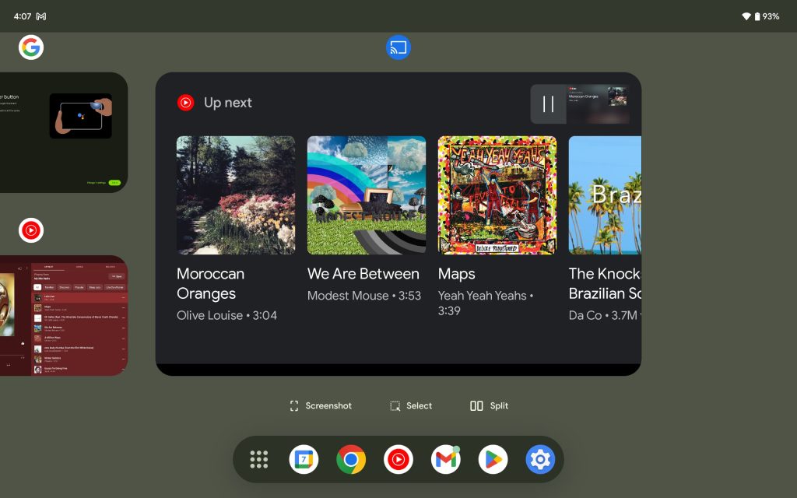Launch Google Calendar from the dock
797x498 pixels.
(x=304, y=460)
